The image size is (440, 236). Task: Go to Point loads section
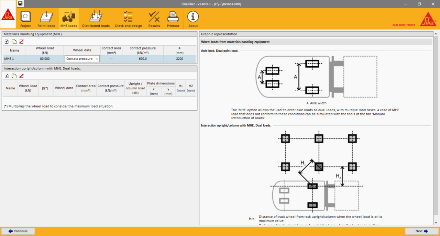[46, 19]
